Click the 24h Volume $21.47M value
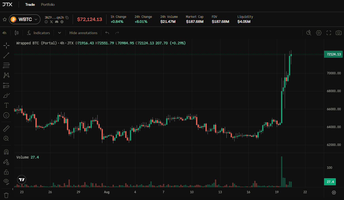This screenshot has width=344, height=200. (168, 22)
